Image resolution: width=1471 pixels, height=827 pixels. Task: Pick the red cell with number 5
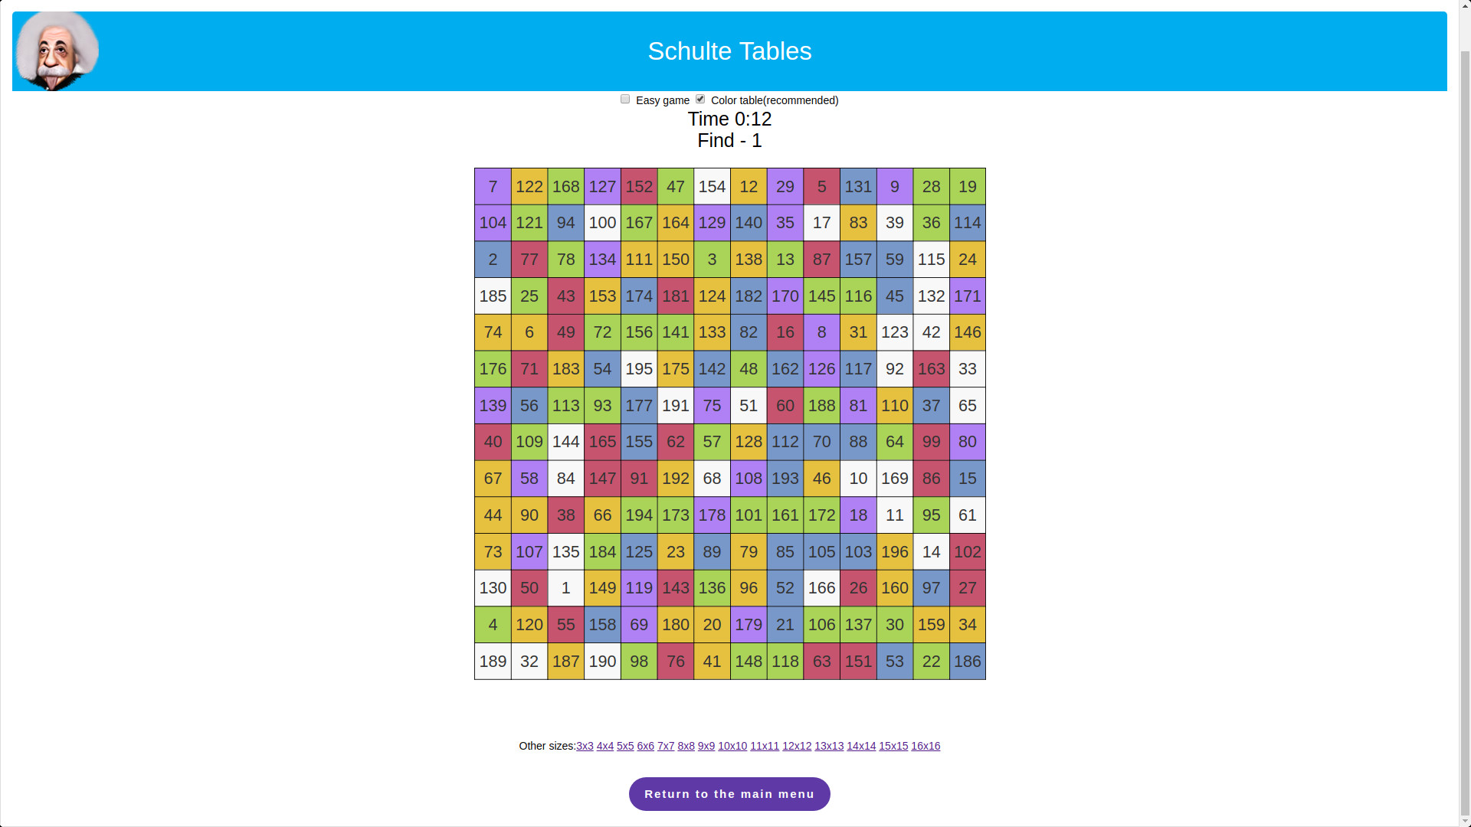[x=821, y=187]
